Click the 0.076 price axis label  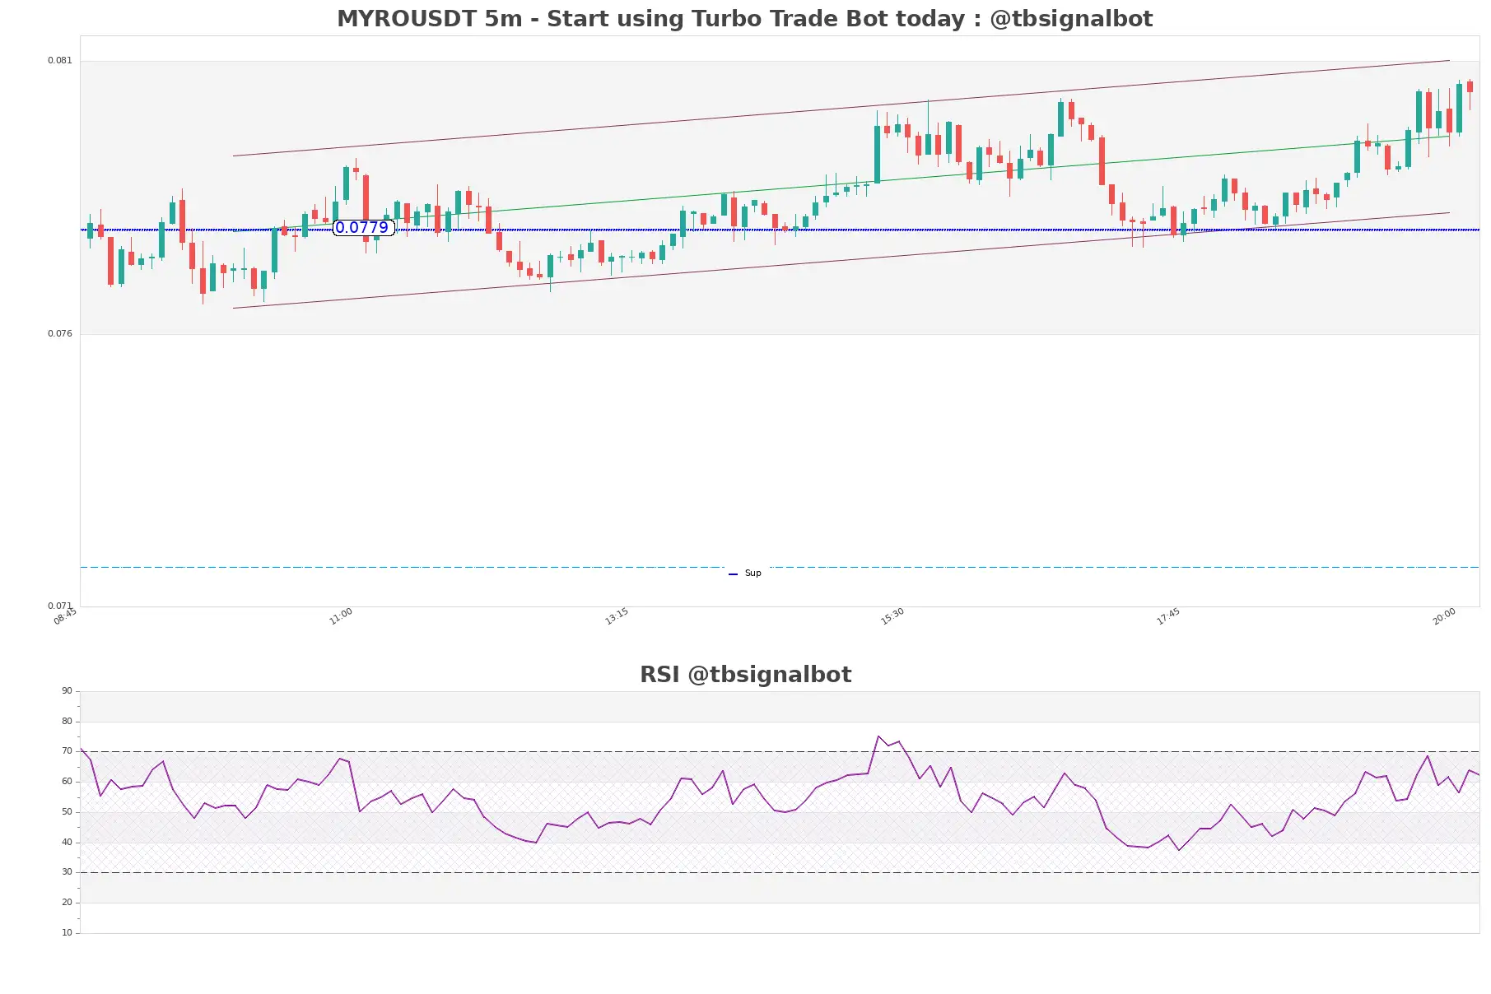point(59,334)
